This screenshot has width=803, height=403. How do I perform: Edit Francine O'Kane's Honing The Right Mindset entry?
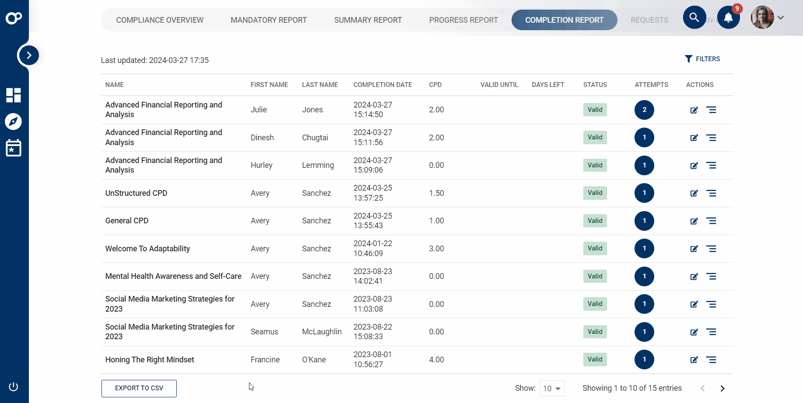[694, 360]
